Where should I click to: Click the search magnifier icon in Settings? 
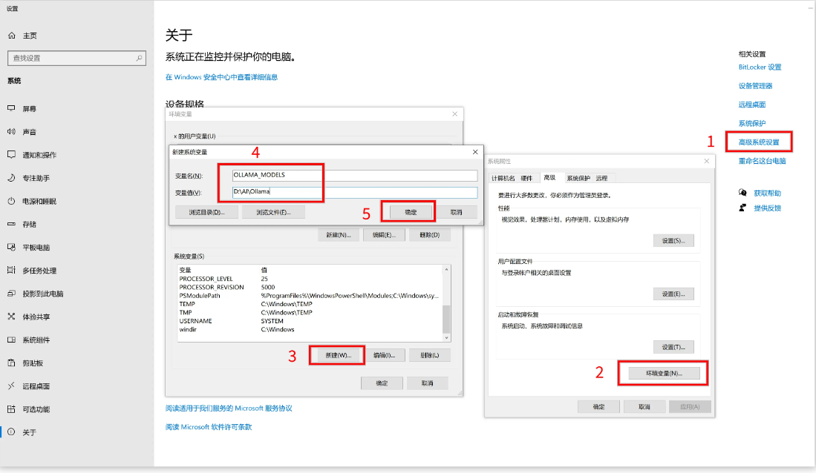139,59
